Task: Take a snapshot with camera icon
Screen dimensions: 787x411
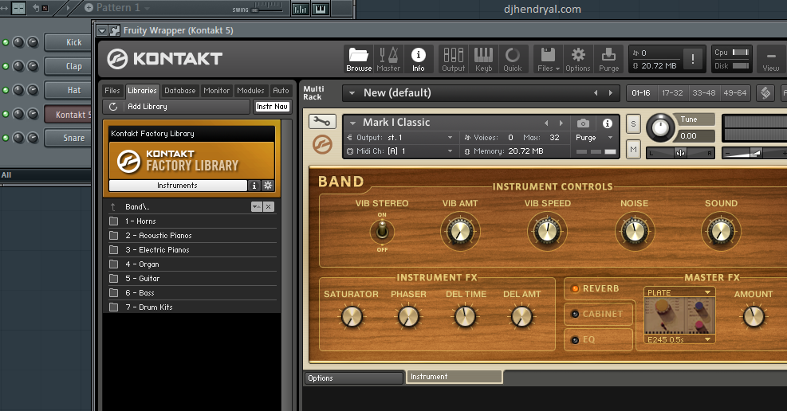Action: (583, 123)
